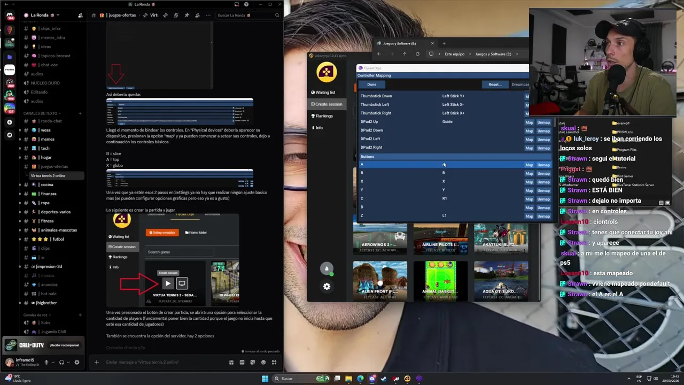Select the Thumbstick Down mapping row
Screen dimensions: 684x385
(x=442, y=96)
